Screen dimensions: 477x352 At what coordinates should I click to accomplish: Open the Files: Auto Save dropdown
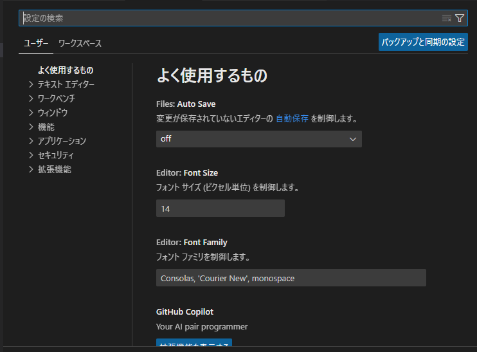coord(258,139)
